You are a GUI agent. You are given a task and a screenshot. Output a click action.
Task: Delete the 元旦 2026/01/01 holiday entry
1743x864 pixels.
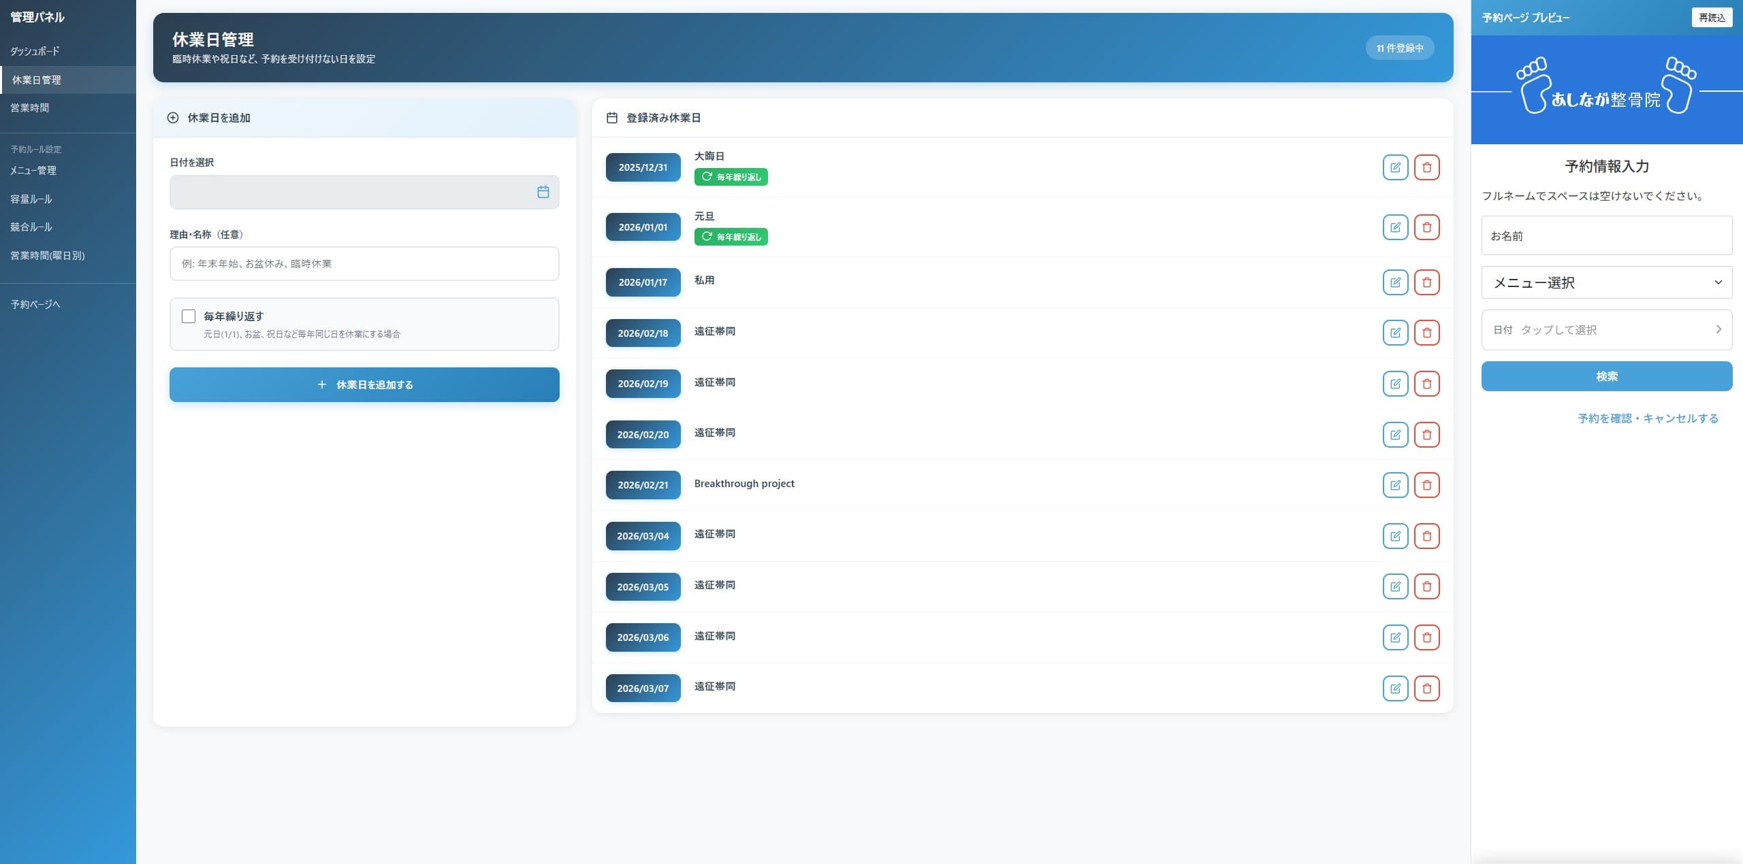[1426, 227]
